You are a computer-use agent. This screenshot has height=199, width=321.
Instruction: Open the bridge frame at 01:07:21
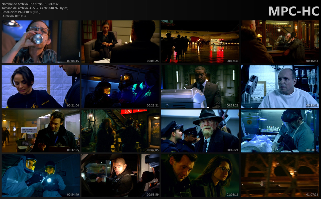click(x=280, y=175)
